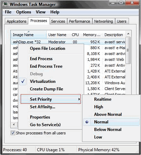This screenshot has width=141, height=155.
Task: Click the scroll up arrow in process list
Action: [128, 34]
